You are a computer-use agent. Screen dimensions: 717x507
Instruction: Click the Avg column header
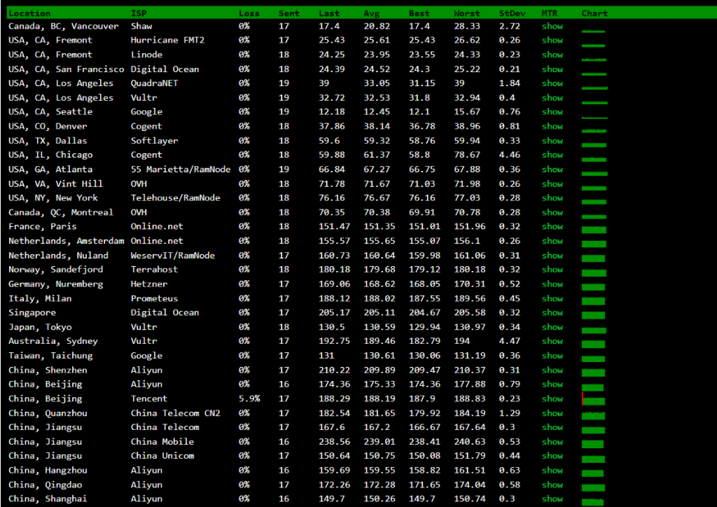tap(371, 13)
